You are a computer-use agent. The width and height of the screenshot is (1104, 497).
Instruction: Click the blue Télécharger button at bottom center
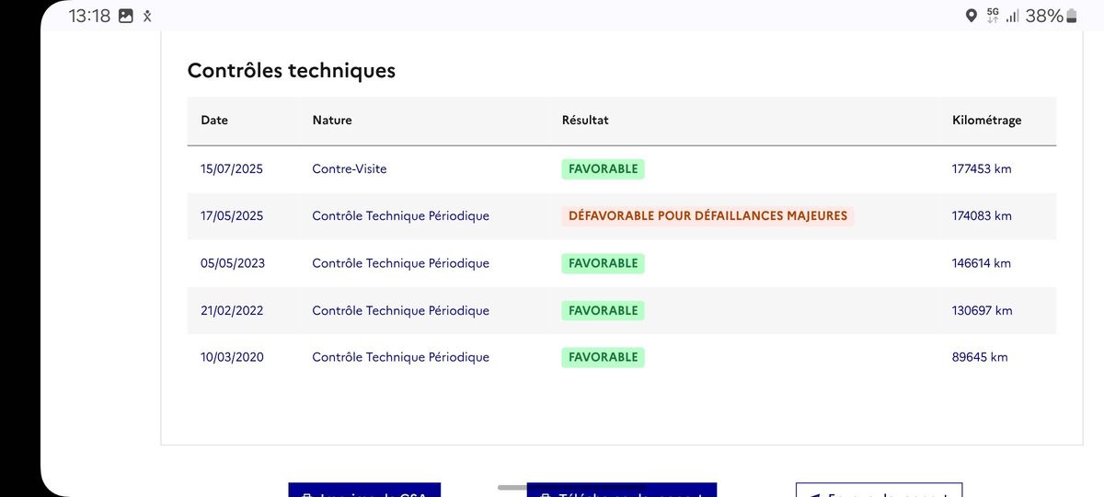tap(622, 490)
